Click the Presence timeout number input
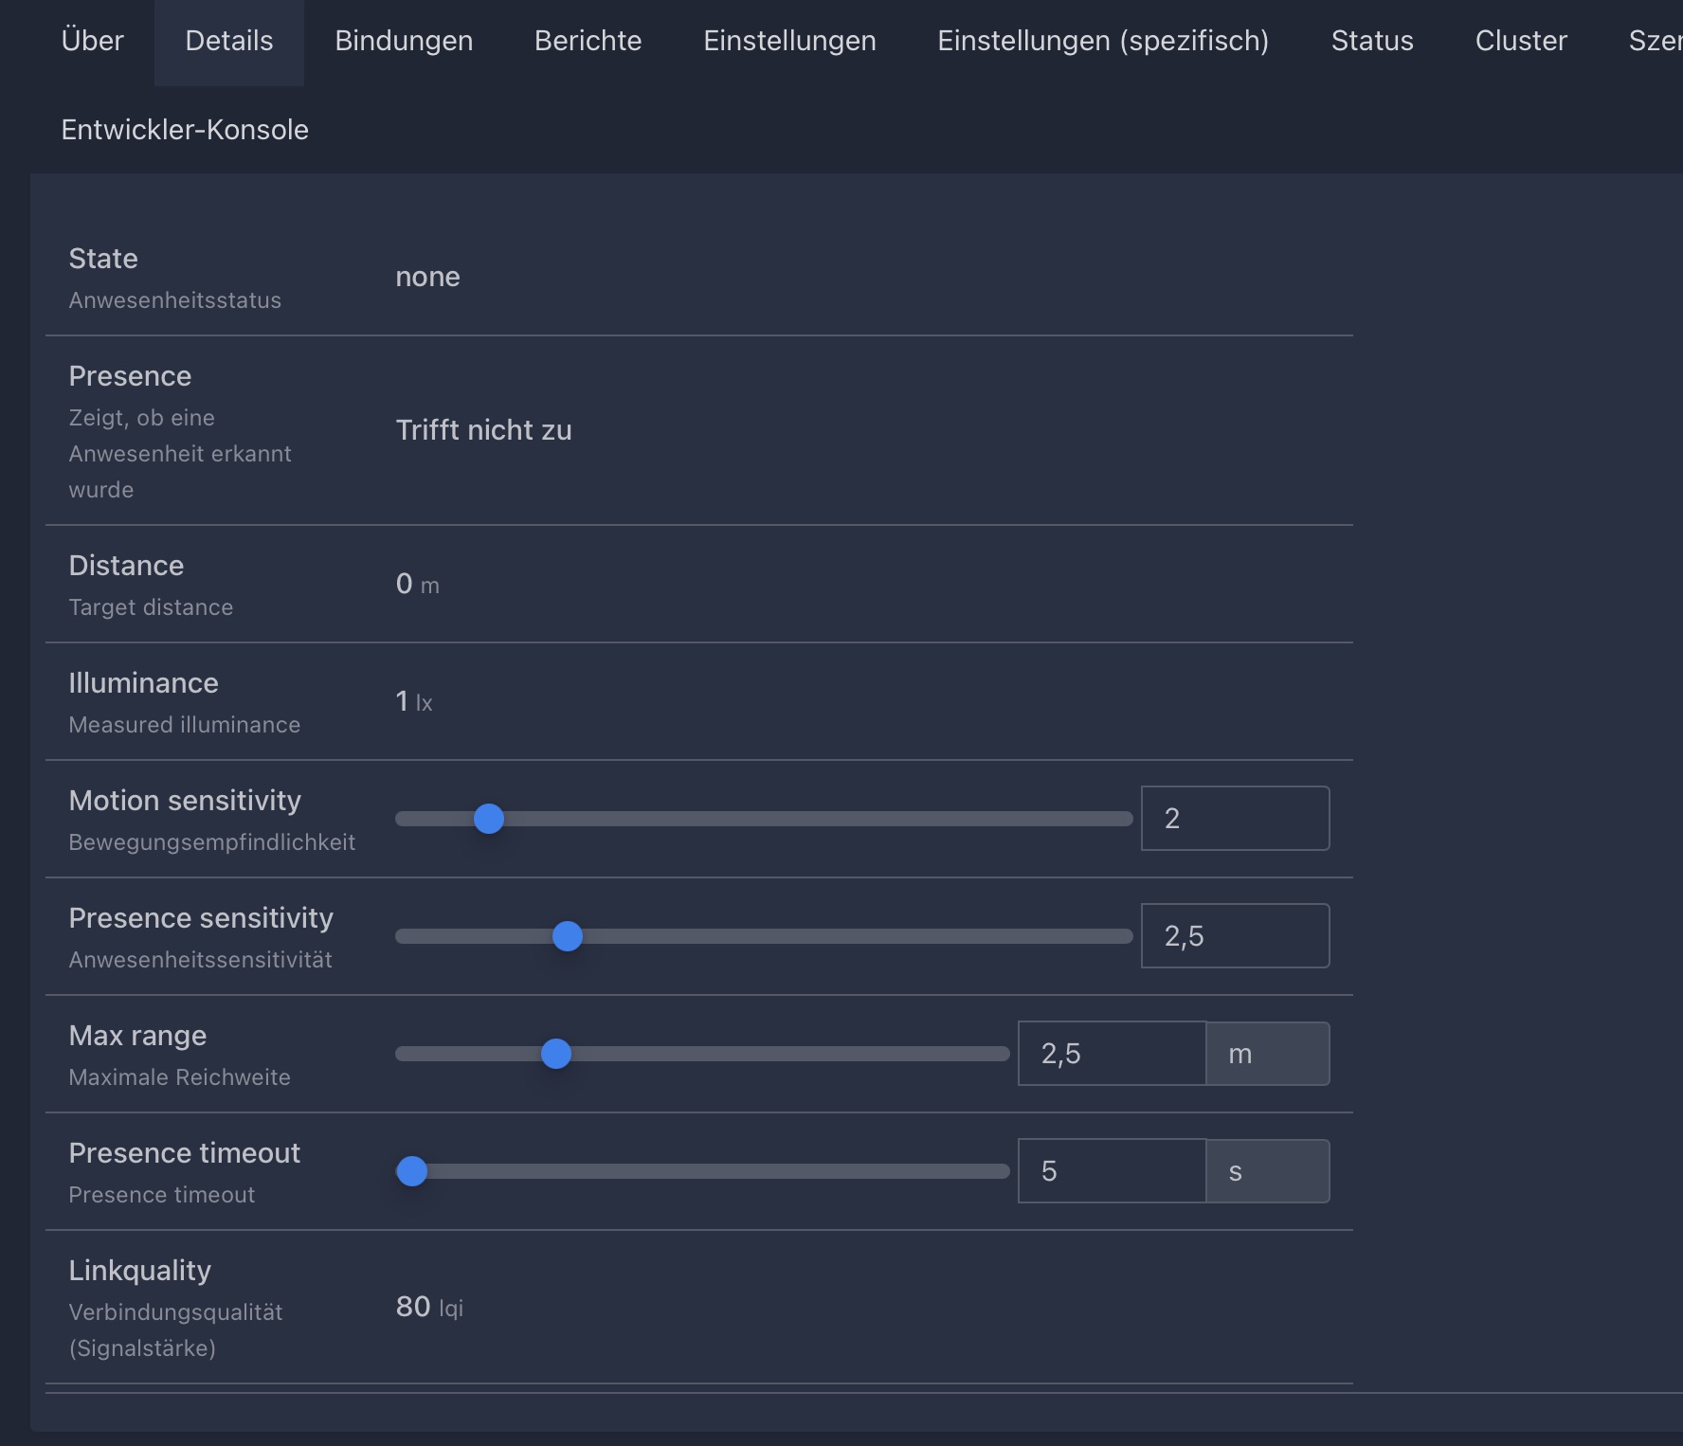 tap(1111, 1171)
